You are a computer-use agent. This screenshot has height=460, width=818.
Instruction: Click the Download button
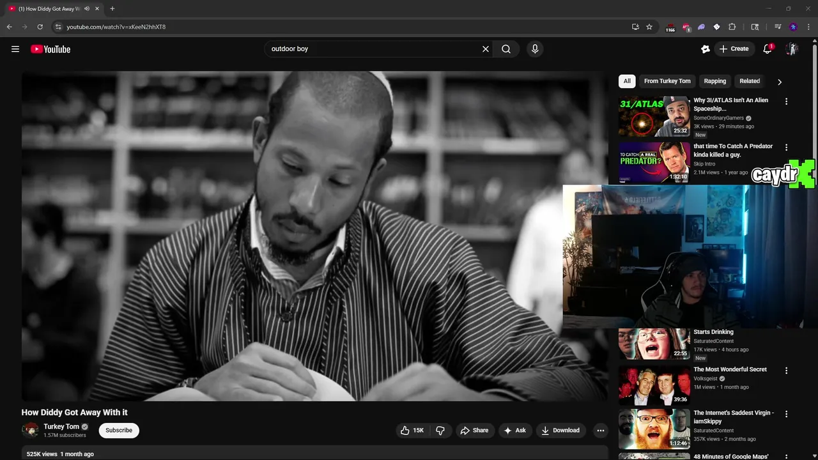click(x=560, y=431)
